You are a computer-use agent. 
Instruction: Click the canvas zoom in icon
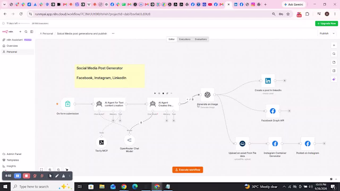pyautogui.click(x=50, y=170)
